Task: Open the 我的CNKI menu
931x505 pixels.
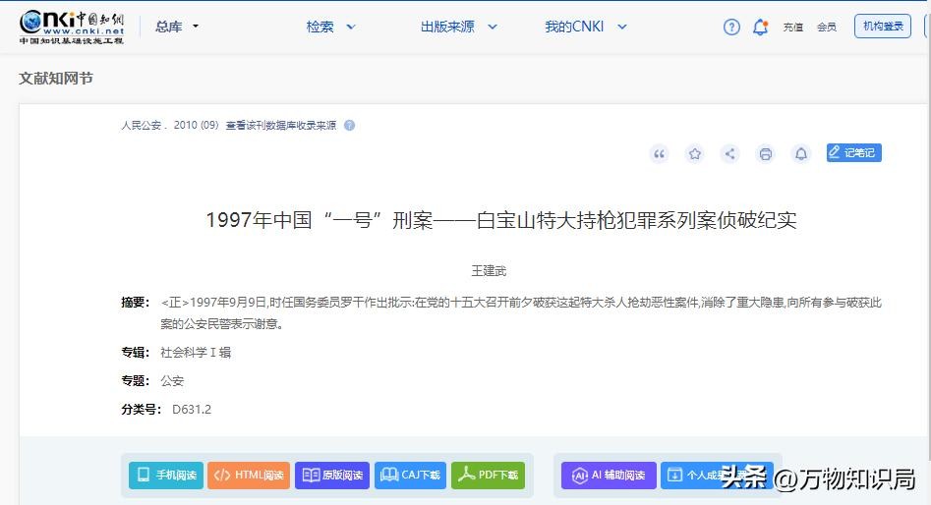Action: pos(586,27)
